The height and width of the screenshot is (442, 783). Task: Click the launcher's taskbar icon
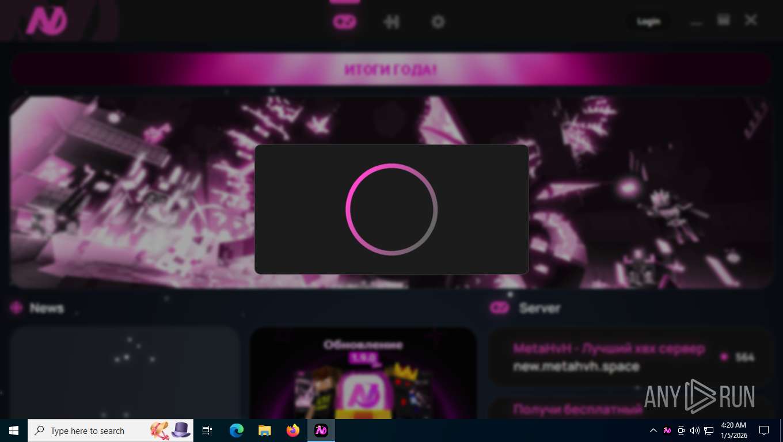tap(321, 430)
